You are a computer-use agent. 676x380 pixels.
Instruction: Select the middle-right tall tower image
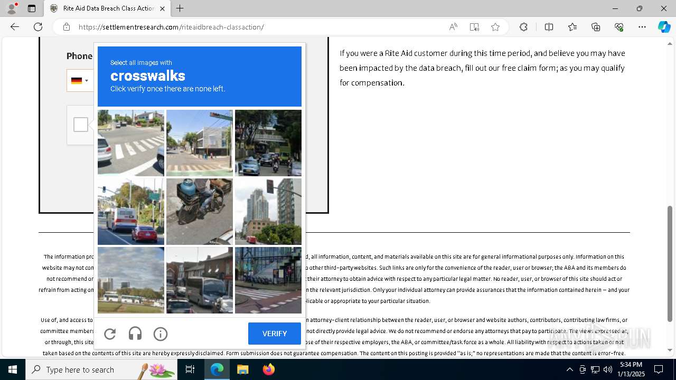pos(268,212)
